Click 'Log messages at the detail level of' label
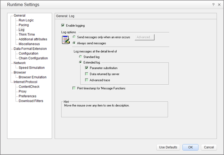 [x=95, y=51]
